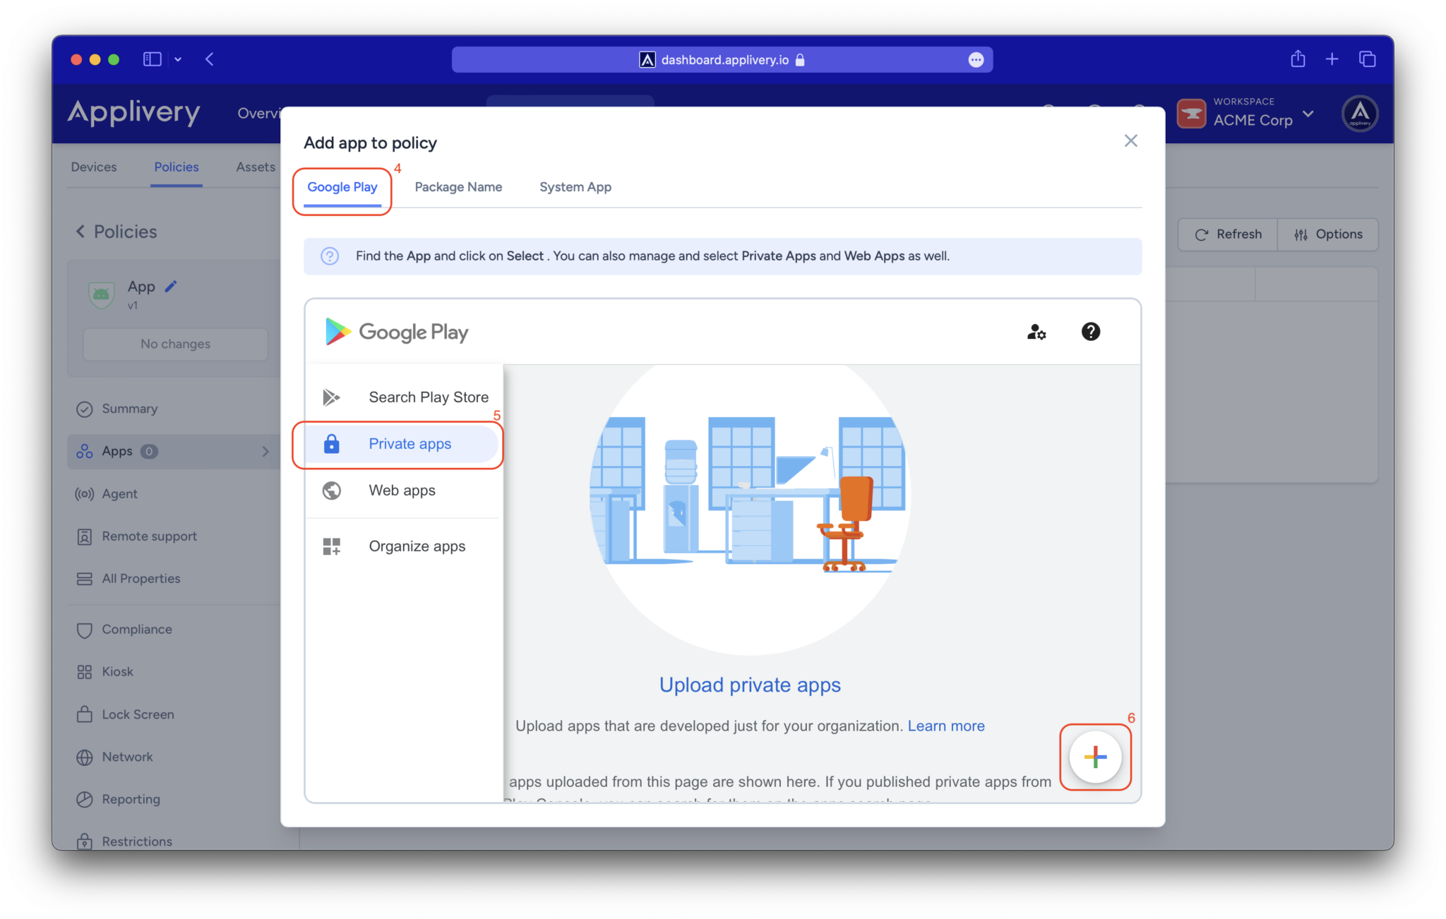1446x919 pixels.
Task: Click the upload private app plus icon
Action: [x=1095, y=757]
